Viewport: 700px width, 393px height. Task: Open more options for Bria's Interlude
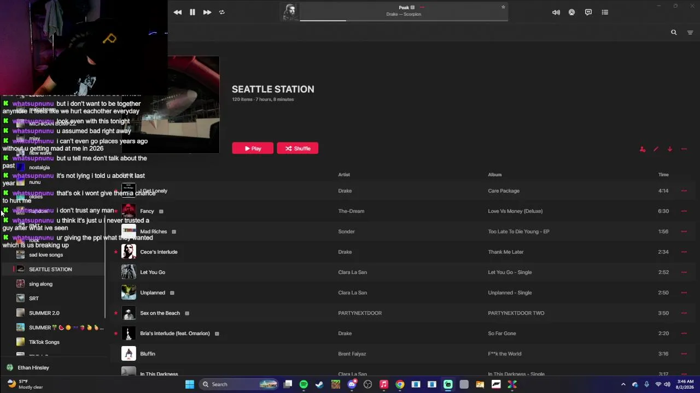coord(684,334)
